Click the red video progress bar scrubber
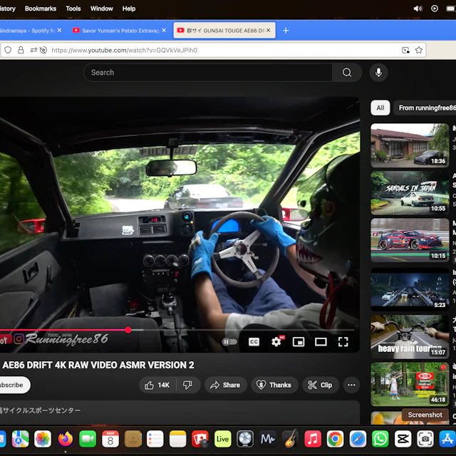 [x=128, y=330]
